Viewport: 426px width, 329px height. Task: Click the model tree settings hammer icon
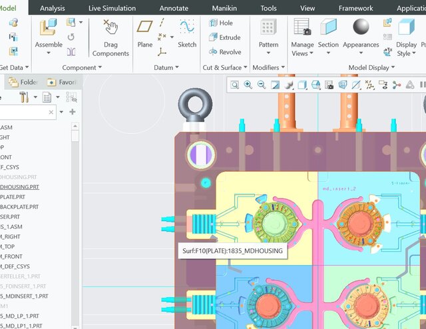[x=24, y=97]
